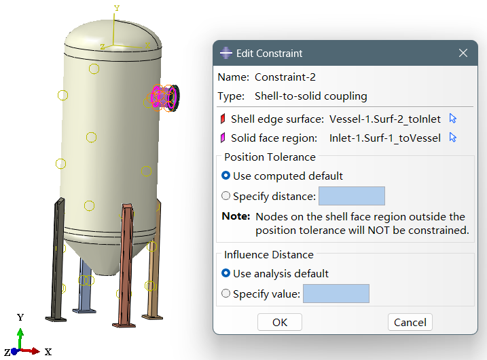Click the Specify value input field

click(x=336, y=294)
